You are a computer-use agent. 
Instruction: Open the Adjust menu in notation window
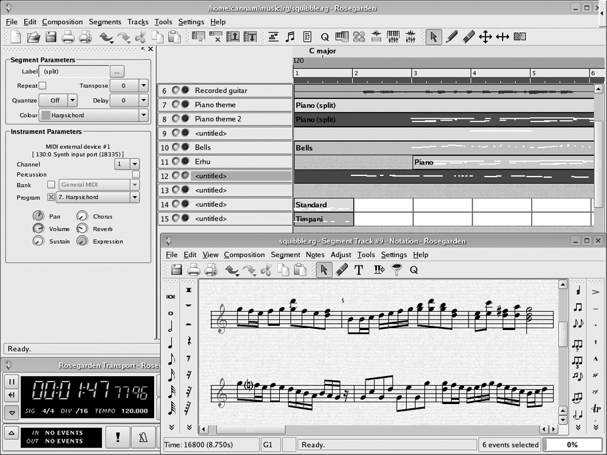pyautogui.click(x=341, y=255)
